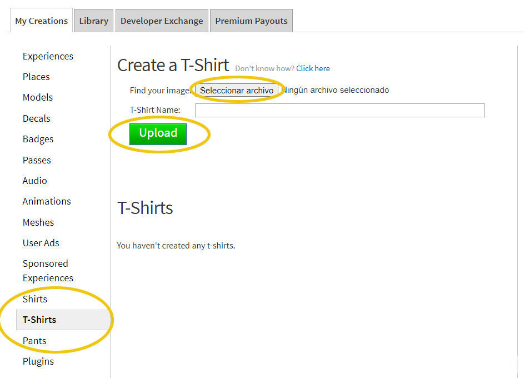Open the Developer Exchange tab
The width and height of the screenshot is (525, 378).
(x=161, y=21)
